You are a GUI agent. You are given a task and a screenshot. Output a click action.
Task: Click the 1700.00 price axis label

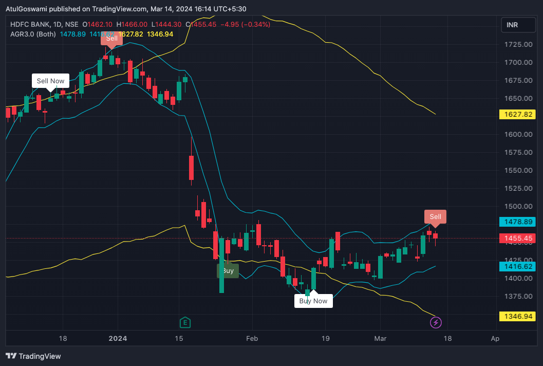tap(518, 62)
